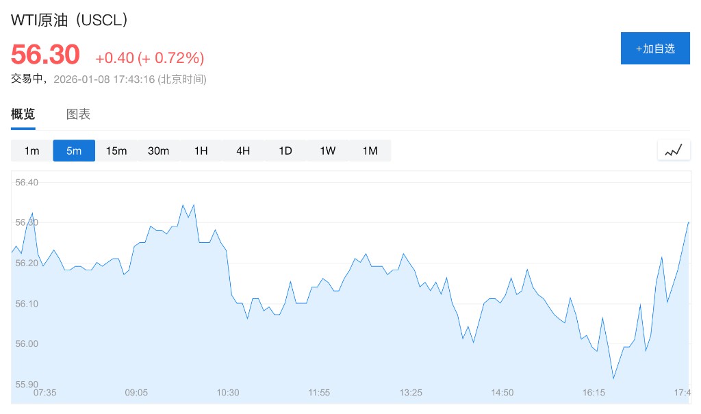The image size is (701, 414).
Task: Click the +0.40 (+0.72%) change value
Action: pyautogui.click(x=149, y=57)
